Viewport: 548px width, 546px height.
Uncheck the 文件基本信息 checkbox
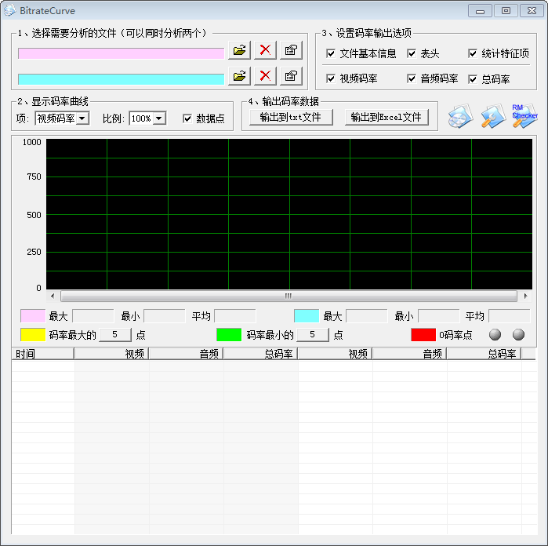[331, 53]
